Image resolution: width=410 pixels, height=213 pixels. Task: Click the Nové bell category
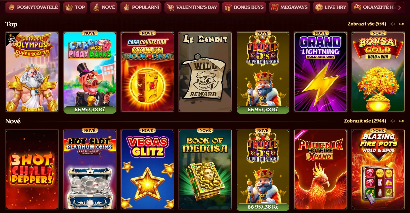pos(104,7)
